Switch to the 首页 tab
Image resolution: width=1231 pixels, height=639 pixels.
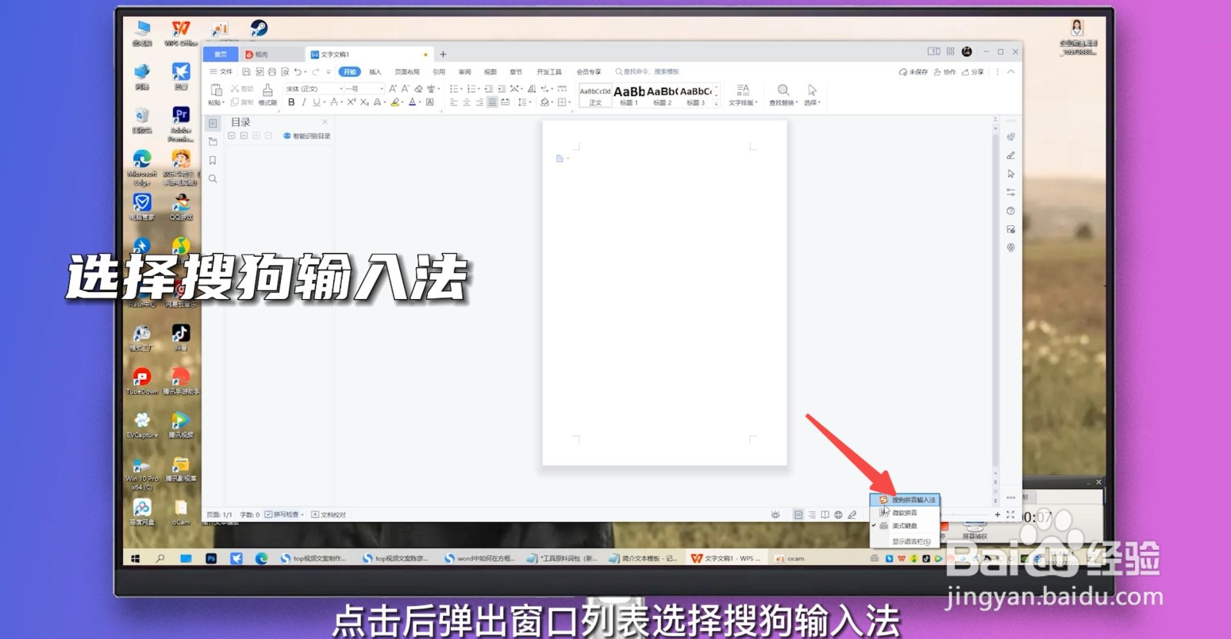point(221,55)
